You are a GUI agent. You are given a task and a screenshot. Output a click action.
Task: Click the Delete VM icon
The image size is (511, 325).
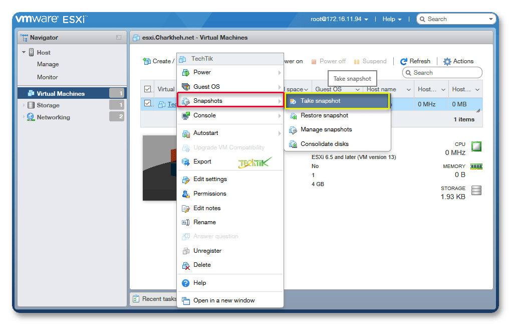pos(186,265)
